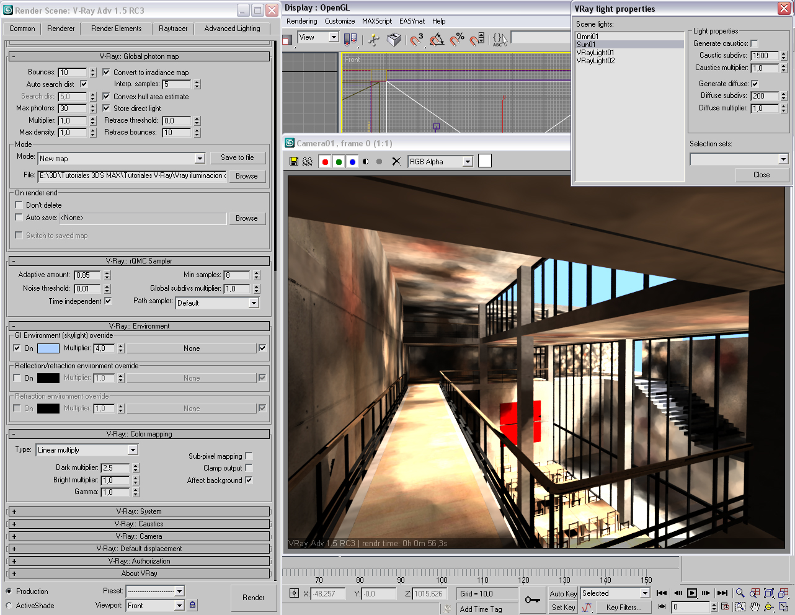Open the Rendering menu
This screenshot has width=795, height=615.
tap(302, 21)
